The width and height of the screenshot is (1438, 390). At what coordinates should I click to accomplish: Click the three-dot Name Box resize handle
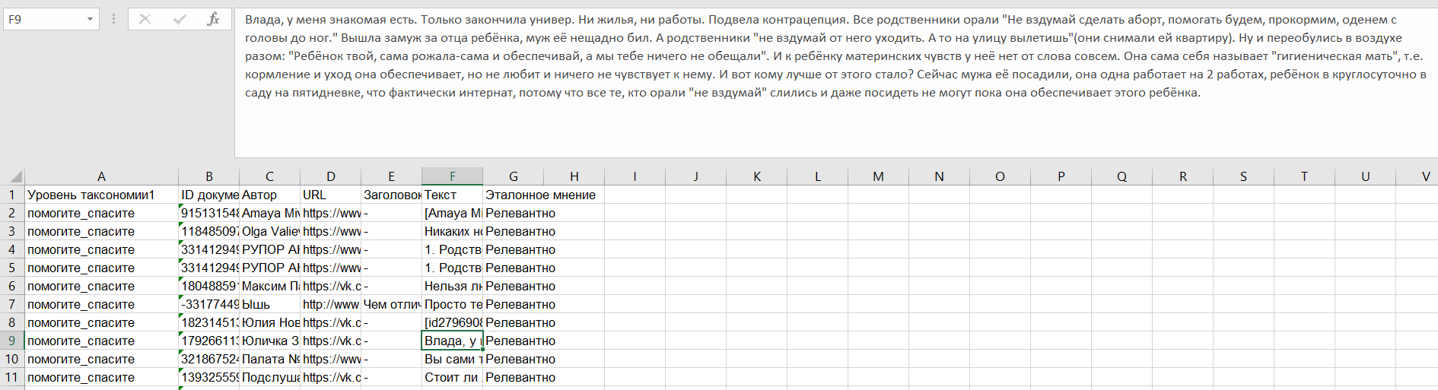tap(113, 19)
